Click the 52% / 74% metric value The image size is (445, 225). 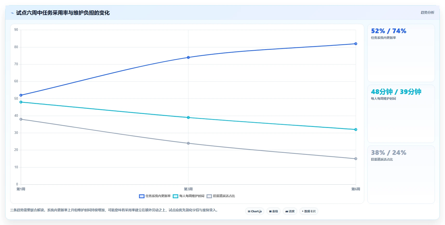[389, 31]
